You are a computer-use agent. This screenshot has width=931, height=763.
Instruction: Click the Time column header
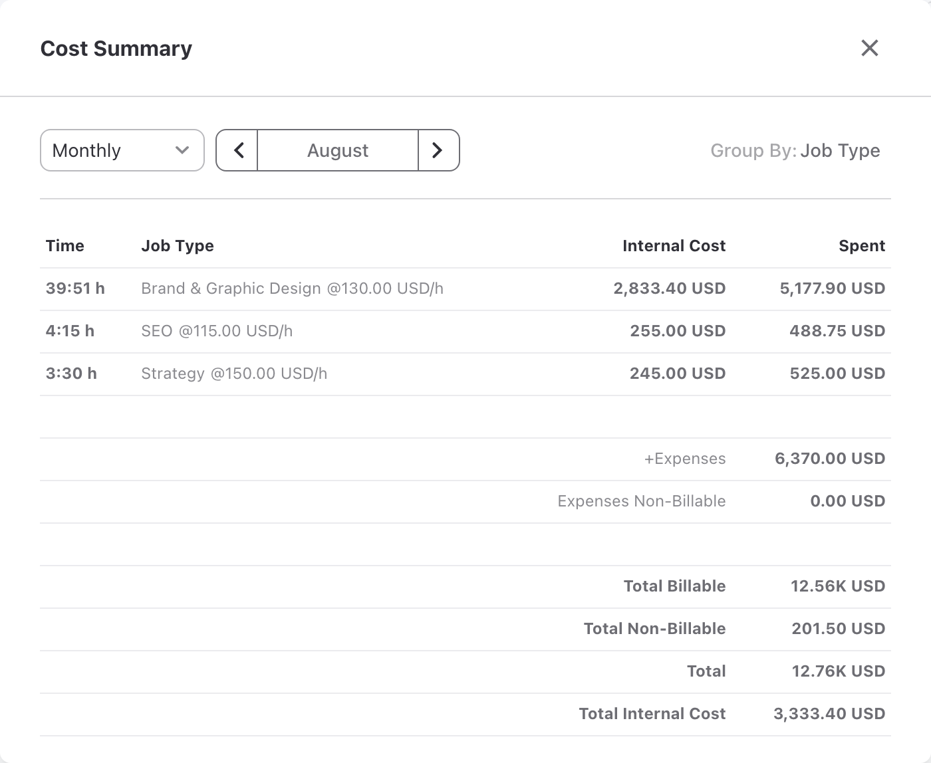pyautogui.click(x=65, y=246)
